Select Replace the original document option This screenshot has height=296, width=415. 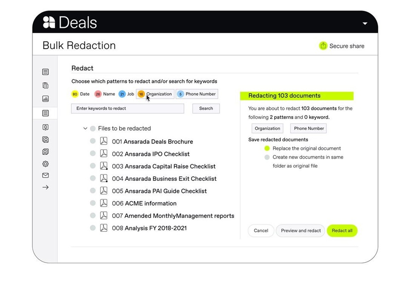click(267, 148)
